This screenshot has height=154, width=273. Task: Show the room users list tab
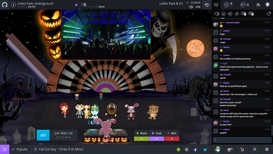(x=228, y=5)
